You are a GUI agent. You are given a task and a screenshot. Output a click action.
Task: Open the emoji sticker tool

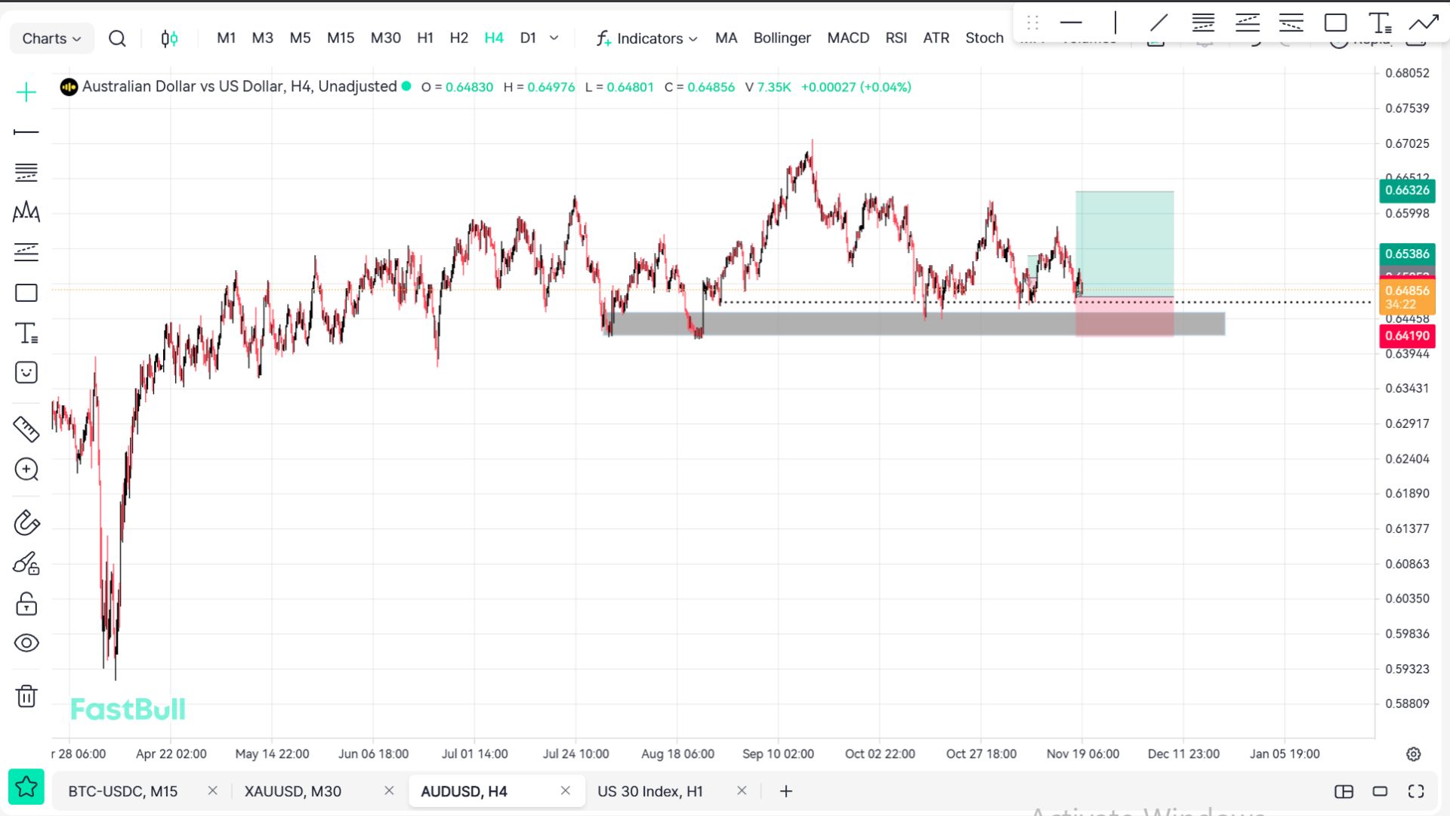tap(26, 372)
